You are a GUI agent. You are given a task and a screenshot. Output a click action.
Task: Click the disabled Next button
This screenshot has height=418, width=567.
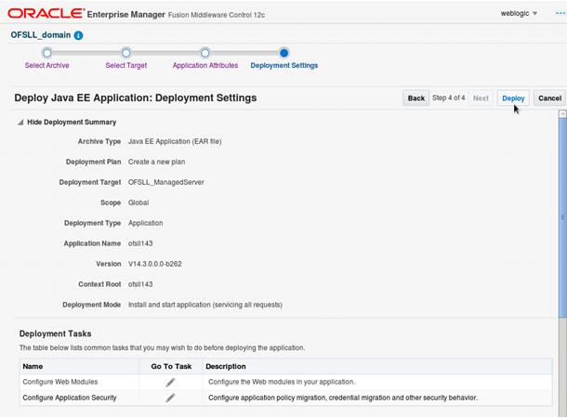click(481, 98)
